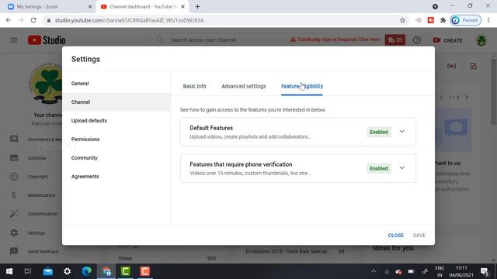Select Upload defaults in settings
Viewport: 497px width, 279px height.
(116, 121)
